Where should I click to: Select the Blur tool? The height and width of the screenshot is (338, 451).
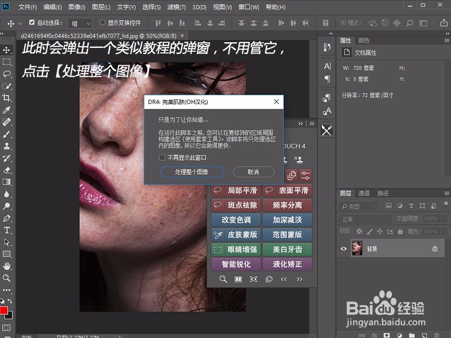pos(6,194)
